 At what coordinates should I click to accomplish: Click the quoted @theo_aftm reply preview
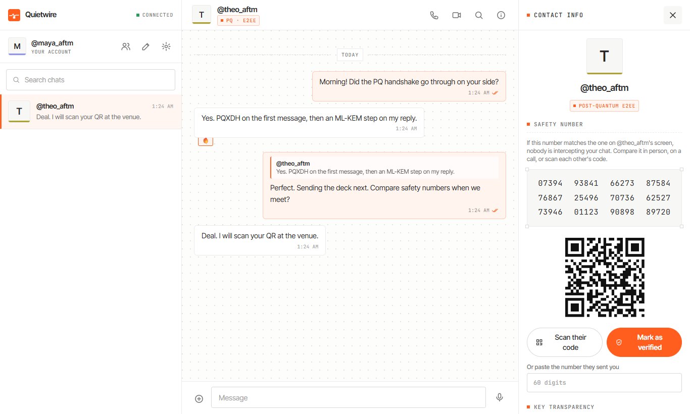[384, 167]
